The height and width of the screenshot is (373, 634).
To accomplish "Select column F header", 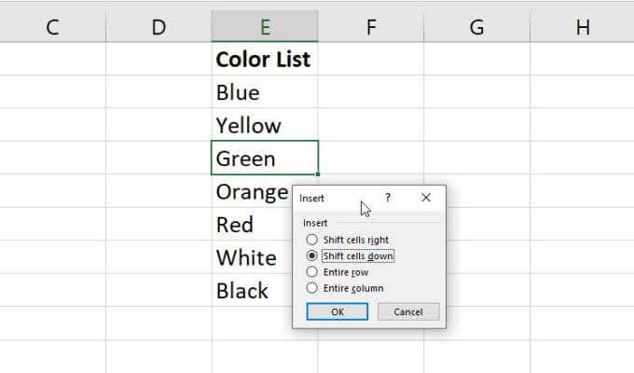I will (x=370, y=27).
